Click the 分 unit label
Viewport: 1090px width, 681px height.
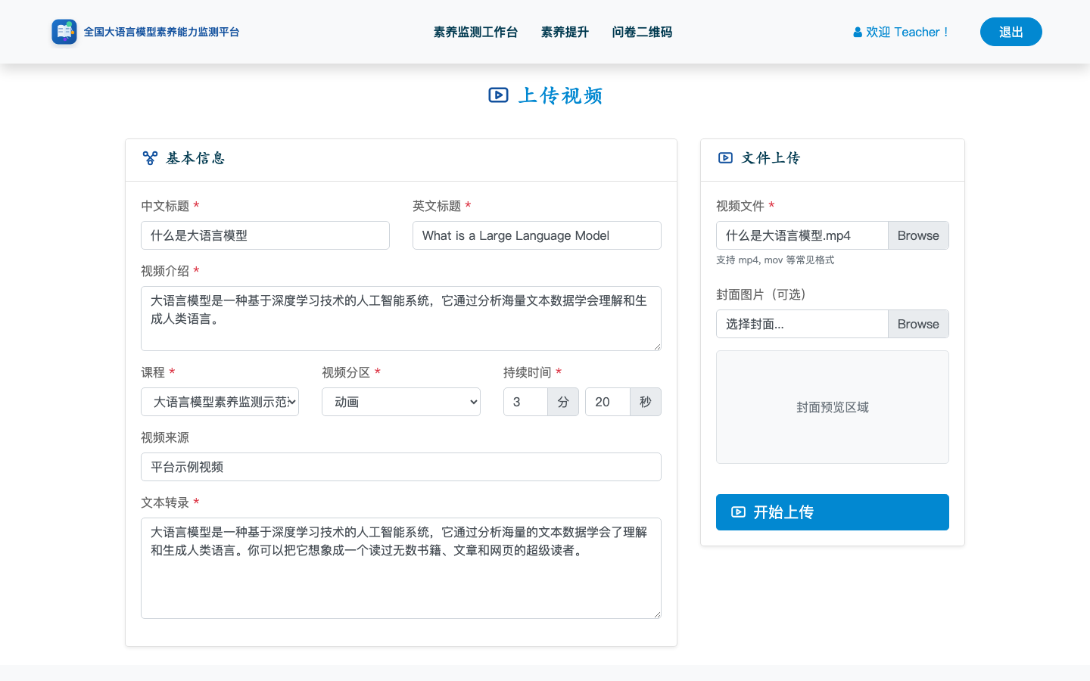click(563, 402)
